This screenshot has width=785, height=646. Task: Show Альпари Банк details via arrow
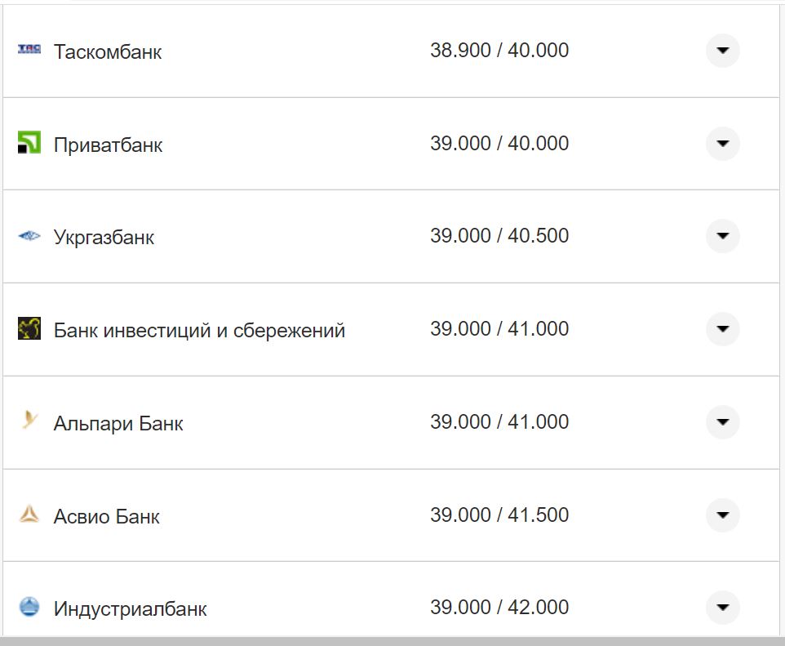[x=722, y=422]
